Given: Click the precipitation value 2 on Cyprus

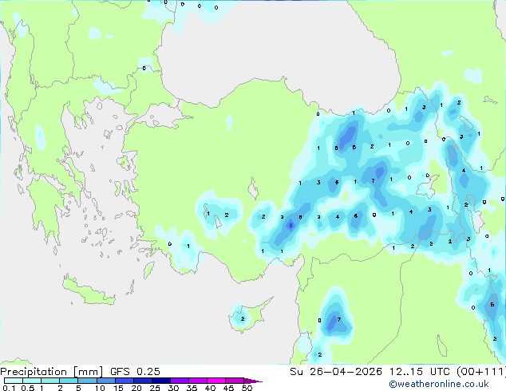Looking at the screenshot, I should click(x=243, y=318).
